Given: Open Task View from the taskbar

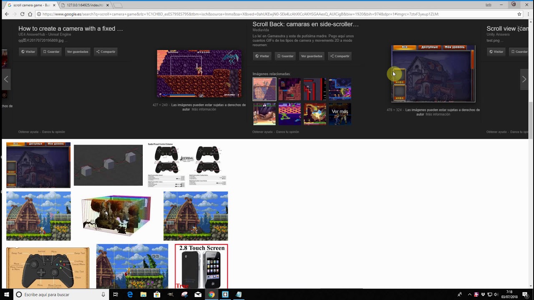Looking at the screenshot, I should pyautogui.click(x=116, y=294).
